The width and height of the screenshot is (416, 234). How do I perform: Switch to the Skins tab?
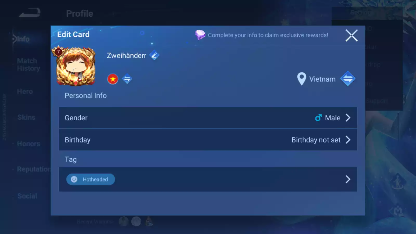26,117
